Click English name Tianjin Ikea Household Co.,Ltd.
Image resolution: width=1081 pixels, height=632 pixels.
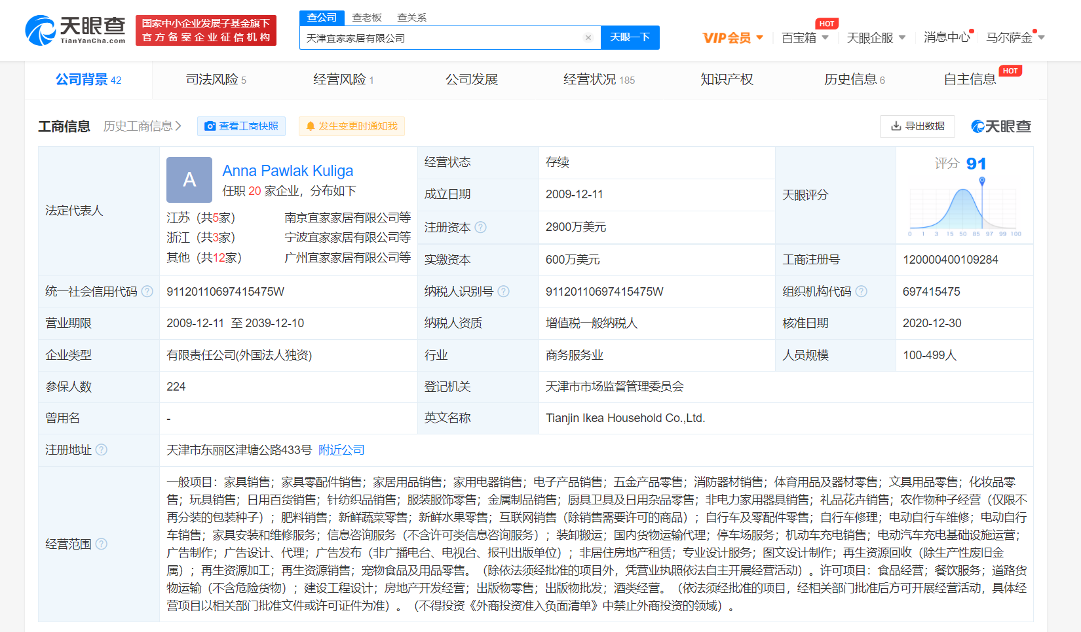(x=625, y=418)
